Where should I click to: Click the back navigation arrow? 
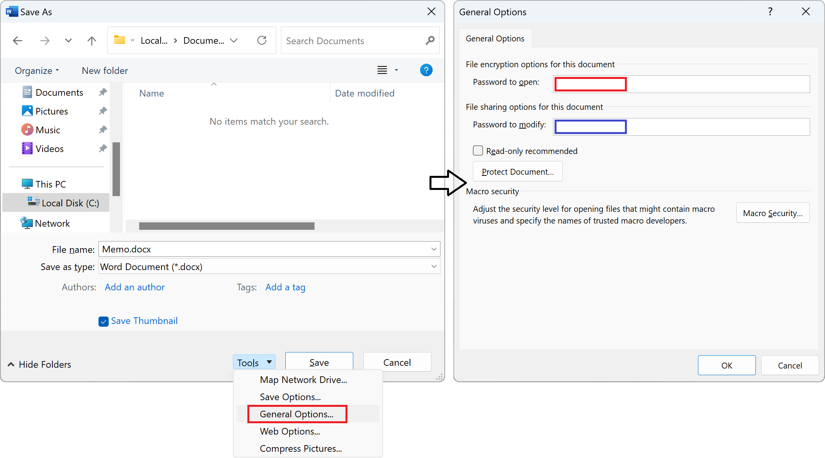tap(18, 40)
